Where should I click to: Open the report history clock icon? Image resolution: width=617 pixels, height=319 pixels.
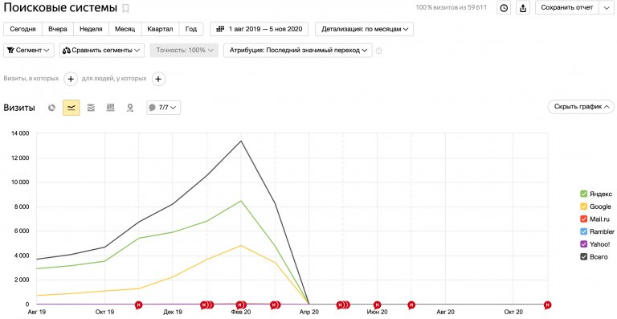(504, 7)
